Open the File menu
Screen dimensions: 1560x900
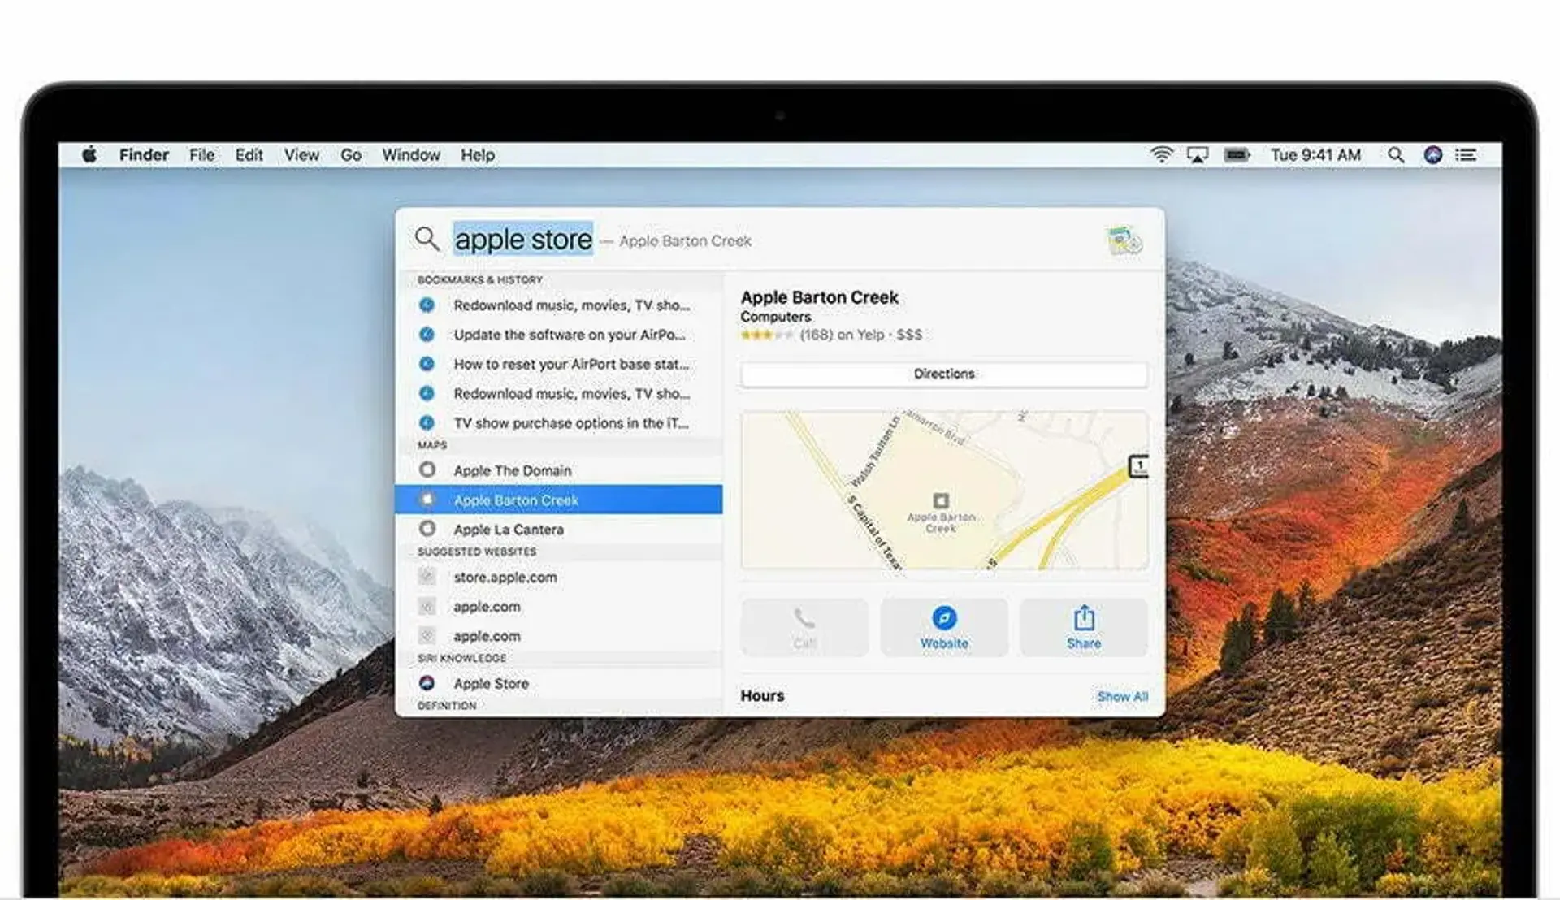[x=202, y=154]
